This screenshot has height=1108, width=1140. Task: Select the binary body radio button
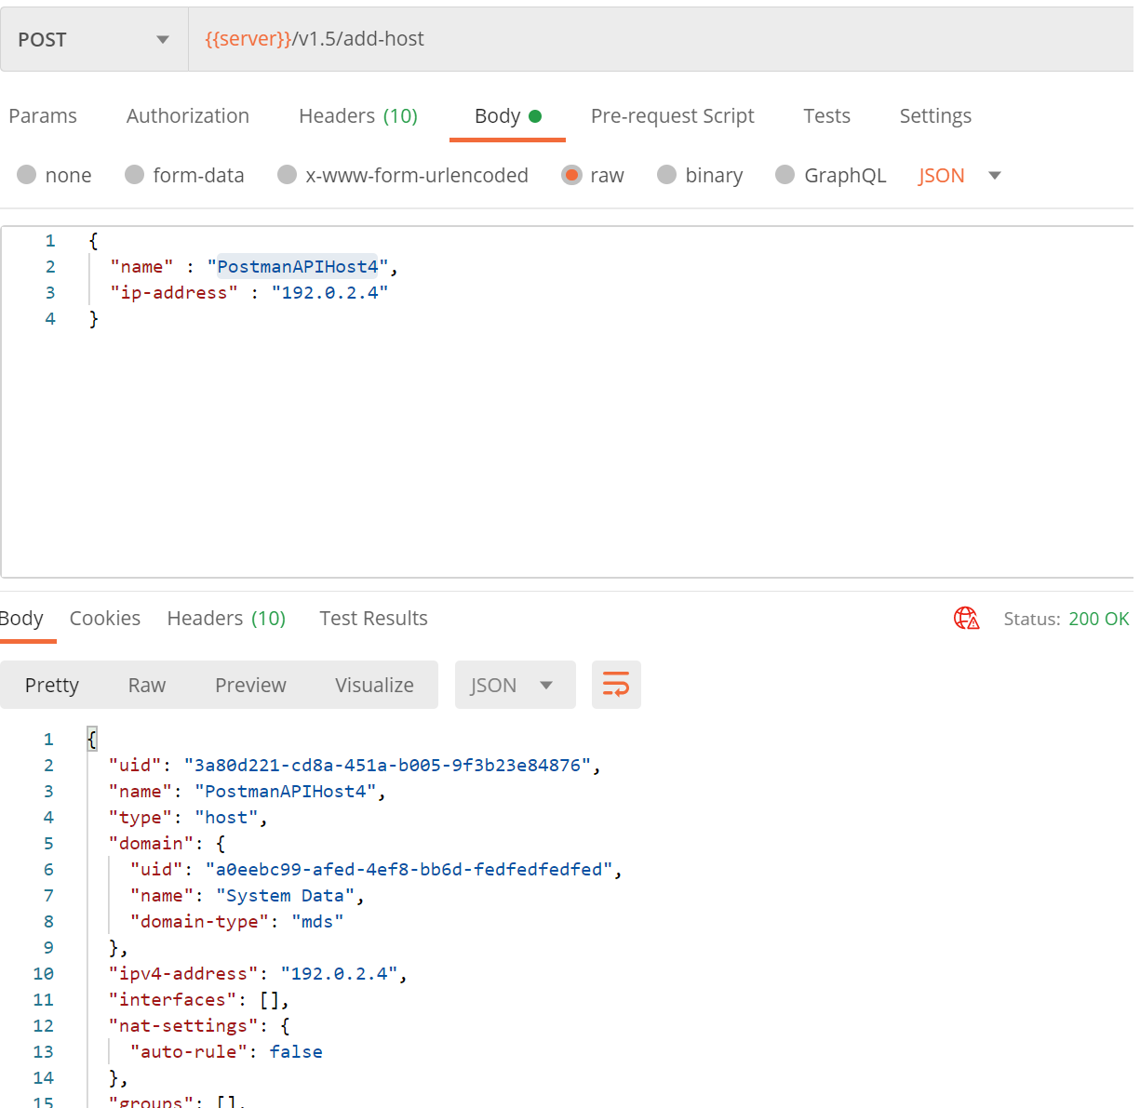666,175
